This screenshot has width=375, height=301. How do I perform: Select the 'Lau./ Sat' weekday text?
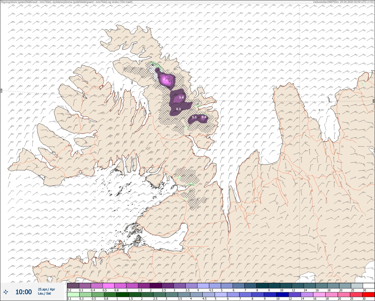pyautogui.click(x=44, y=293)
